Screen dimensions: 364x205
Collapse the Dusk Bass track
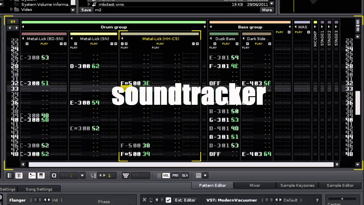[211, 38]
